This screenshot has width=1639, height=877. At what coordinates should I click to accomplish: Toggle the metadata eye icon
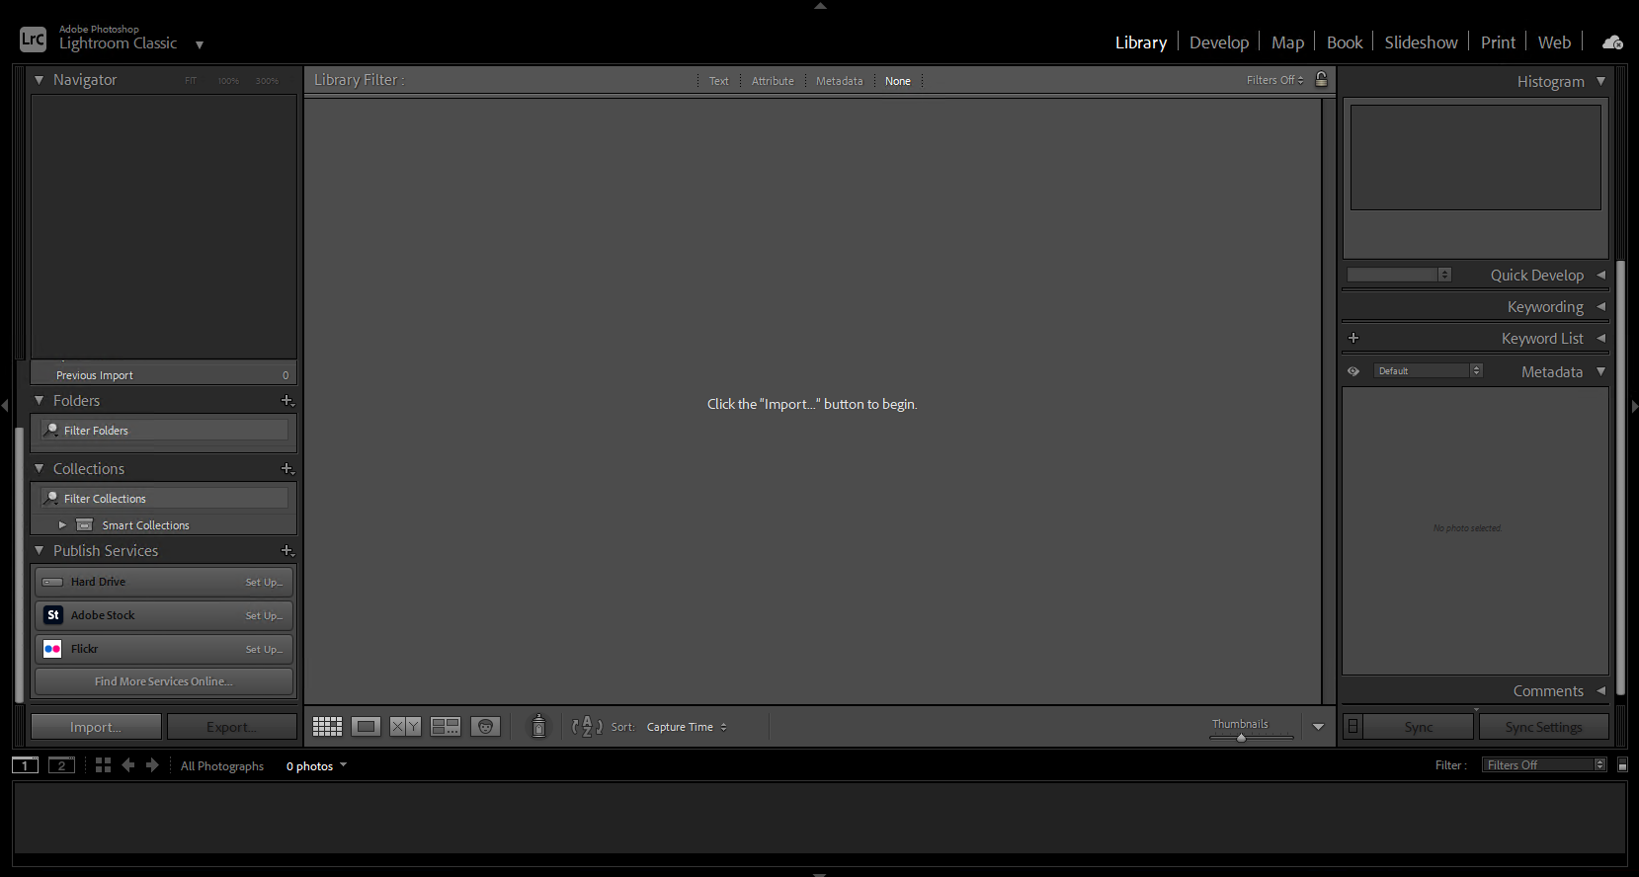click(1353, 371)
